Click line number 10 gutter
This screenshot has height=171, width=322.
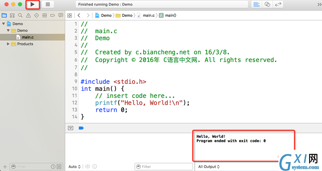[x=74, y=89]
